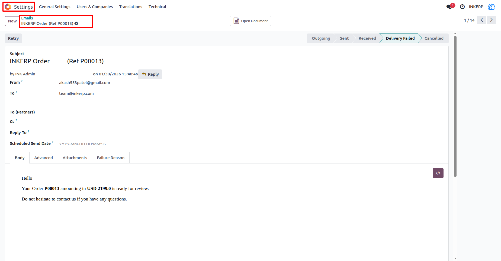Click the From email address field
The width and height of the screenshot is (501, 261).
click(x=85, y=83)
